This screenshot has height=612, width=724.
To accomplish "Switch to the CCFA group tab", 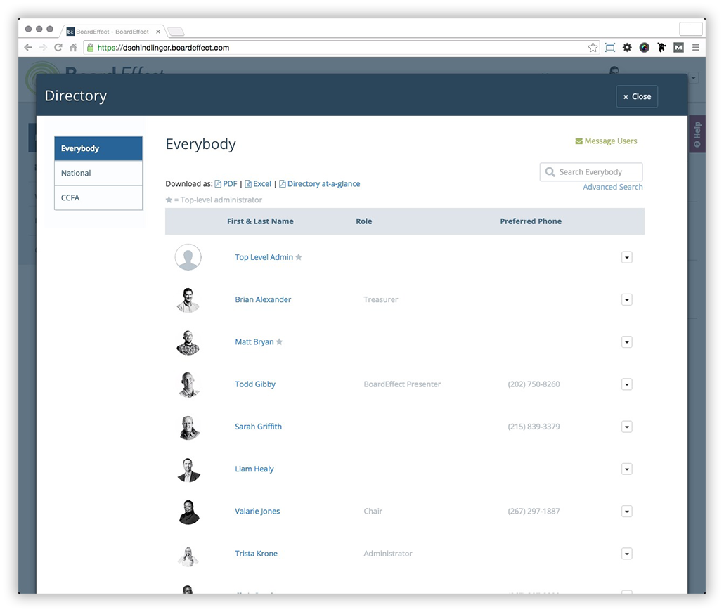I will click(98, 197).
